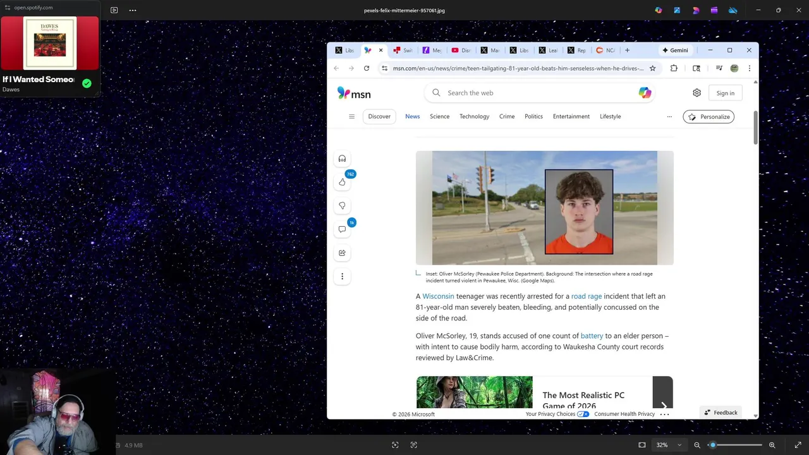This screenshot has height=455, width=809.
Task: Open the Technology category
Action: pyautogui.click(x=474, y=116)
